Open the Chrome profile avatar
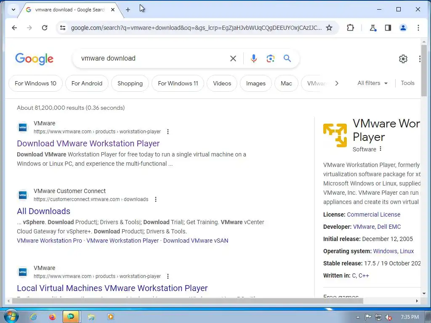This screenshot has width=431, height=323. [403, 28]
